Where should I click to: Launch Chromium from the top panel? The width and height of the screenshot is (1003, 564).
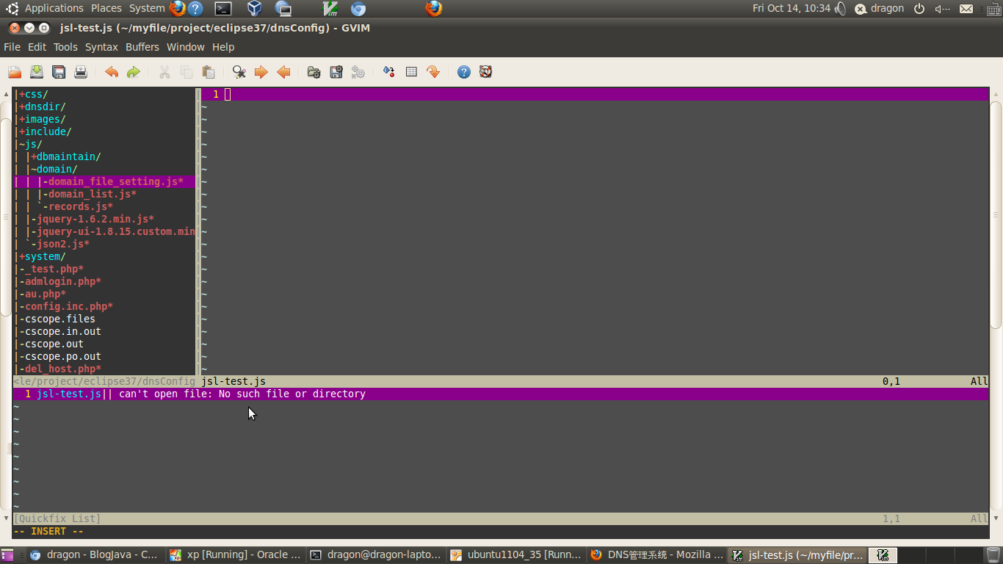pos(358,9)
